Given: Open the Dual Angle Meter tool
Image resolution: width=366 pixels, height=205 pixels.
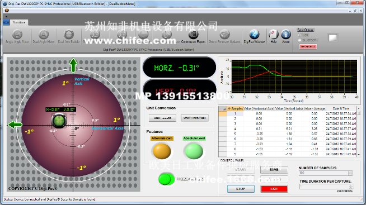Looking at the screenshot, I should [44, 36].
